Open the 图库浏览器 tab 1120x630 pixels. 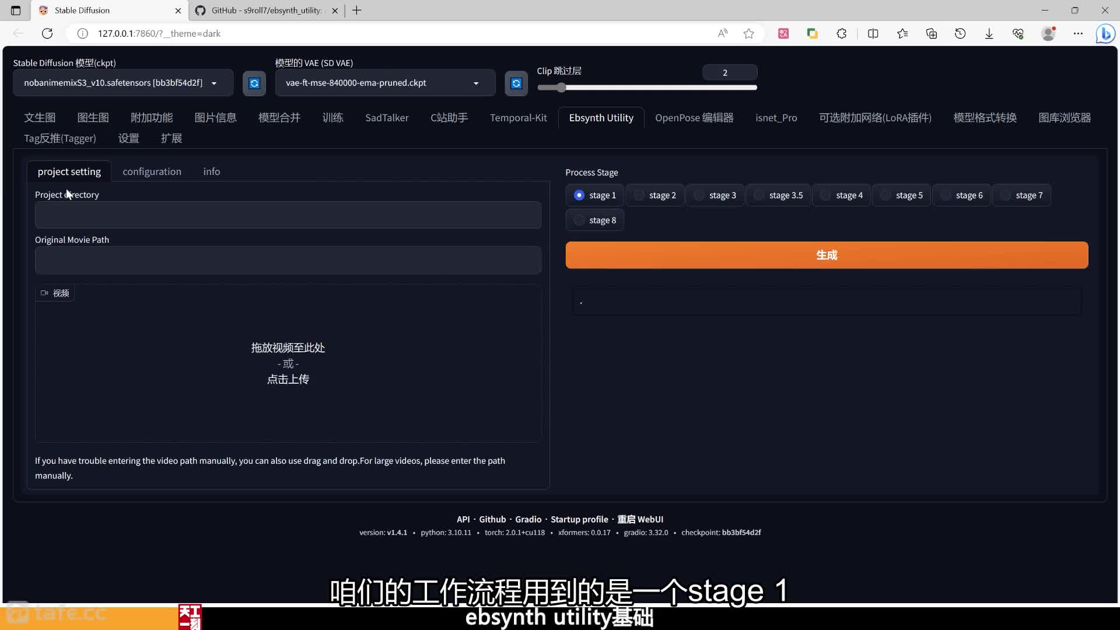[1065, 117]
